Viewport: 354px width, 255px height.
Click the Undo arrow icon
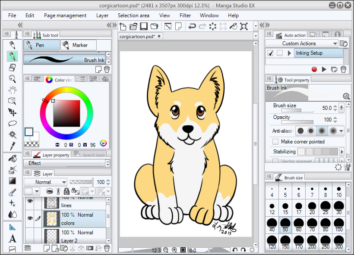[x=192, y=26]
